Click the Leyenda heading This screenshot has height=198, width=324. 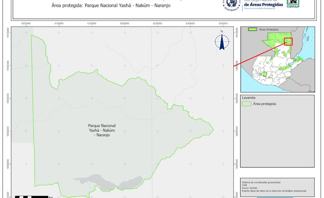pos(249,98)
